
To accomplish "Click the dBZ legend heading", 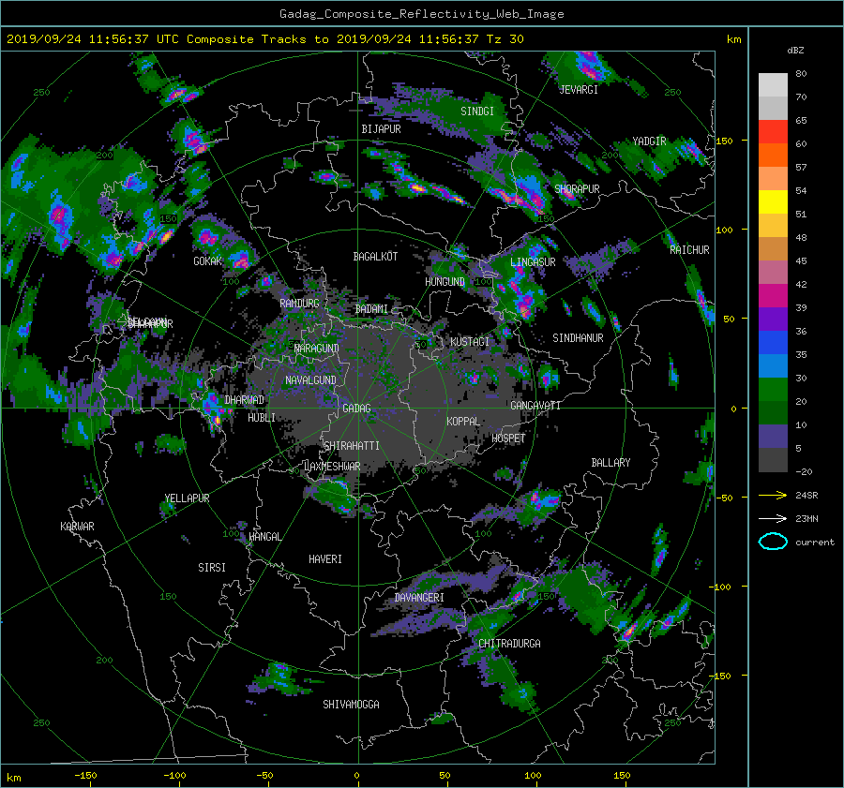I will [x=795, y=51].
